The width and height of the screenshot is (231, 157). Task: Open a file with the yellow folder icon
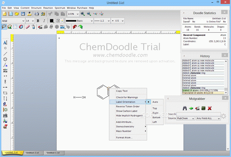17,14
